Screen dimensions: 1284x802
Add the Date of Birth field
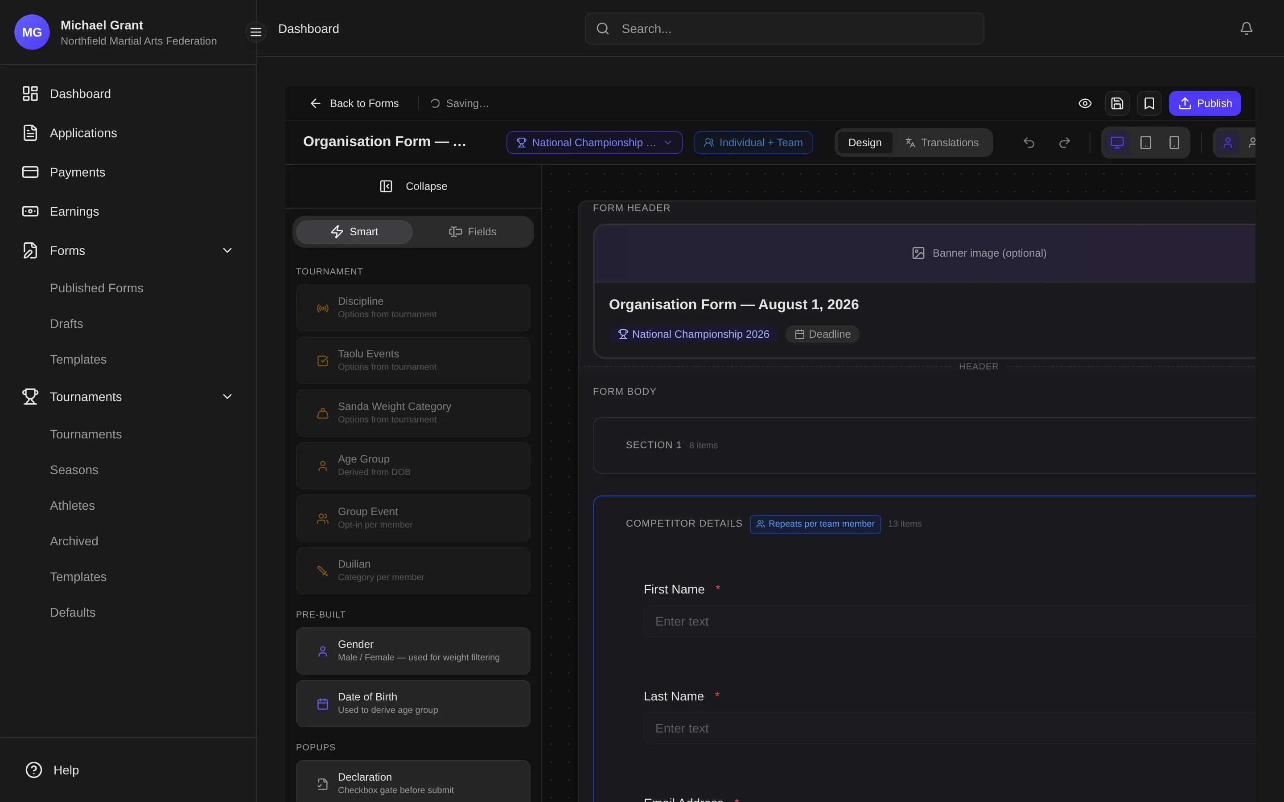[413, 704]
